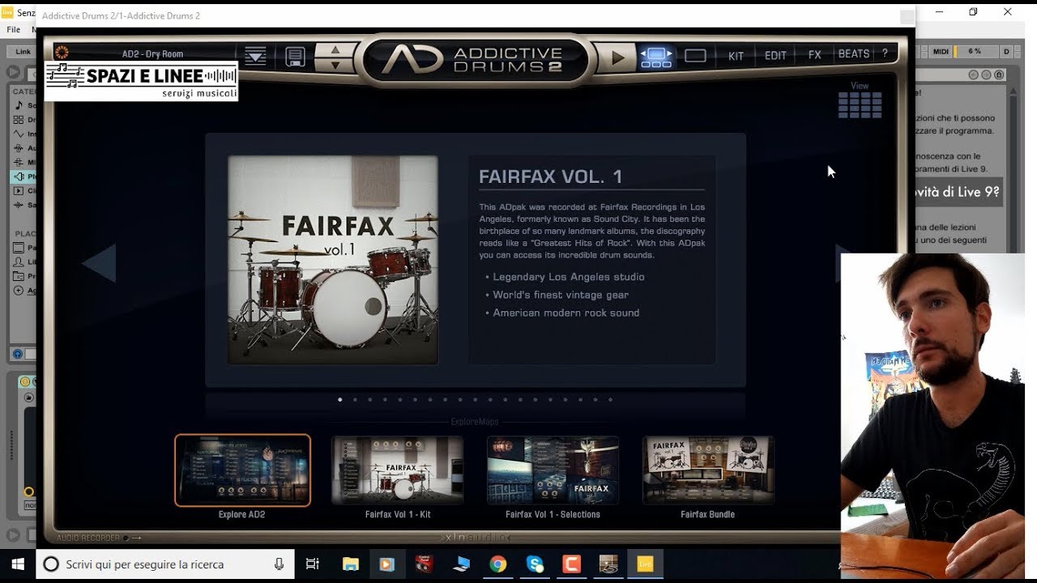This screenshot has width=1037, height=583.
Task: Select the second carousel page dot
Action: [x=355, y=399]
